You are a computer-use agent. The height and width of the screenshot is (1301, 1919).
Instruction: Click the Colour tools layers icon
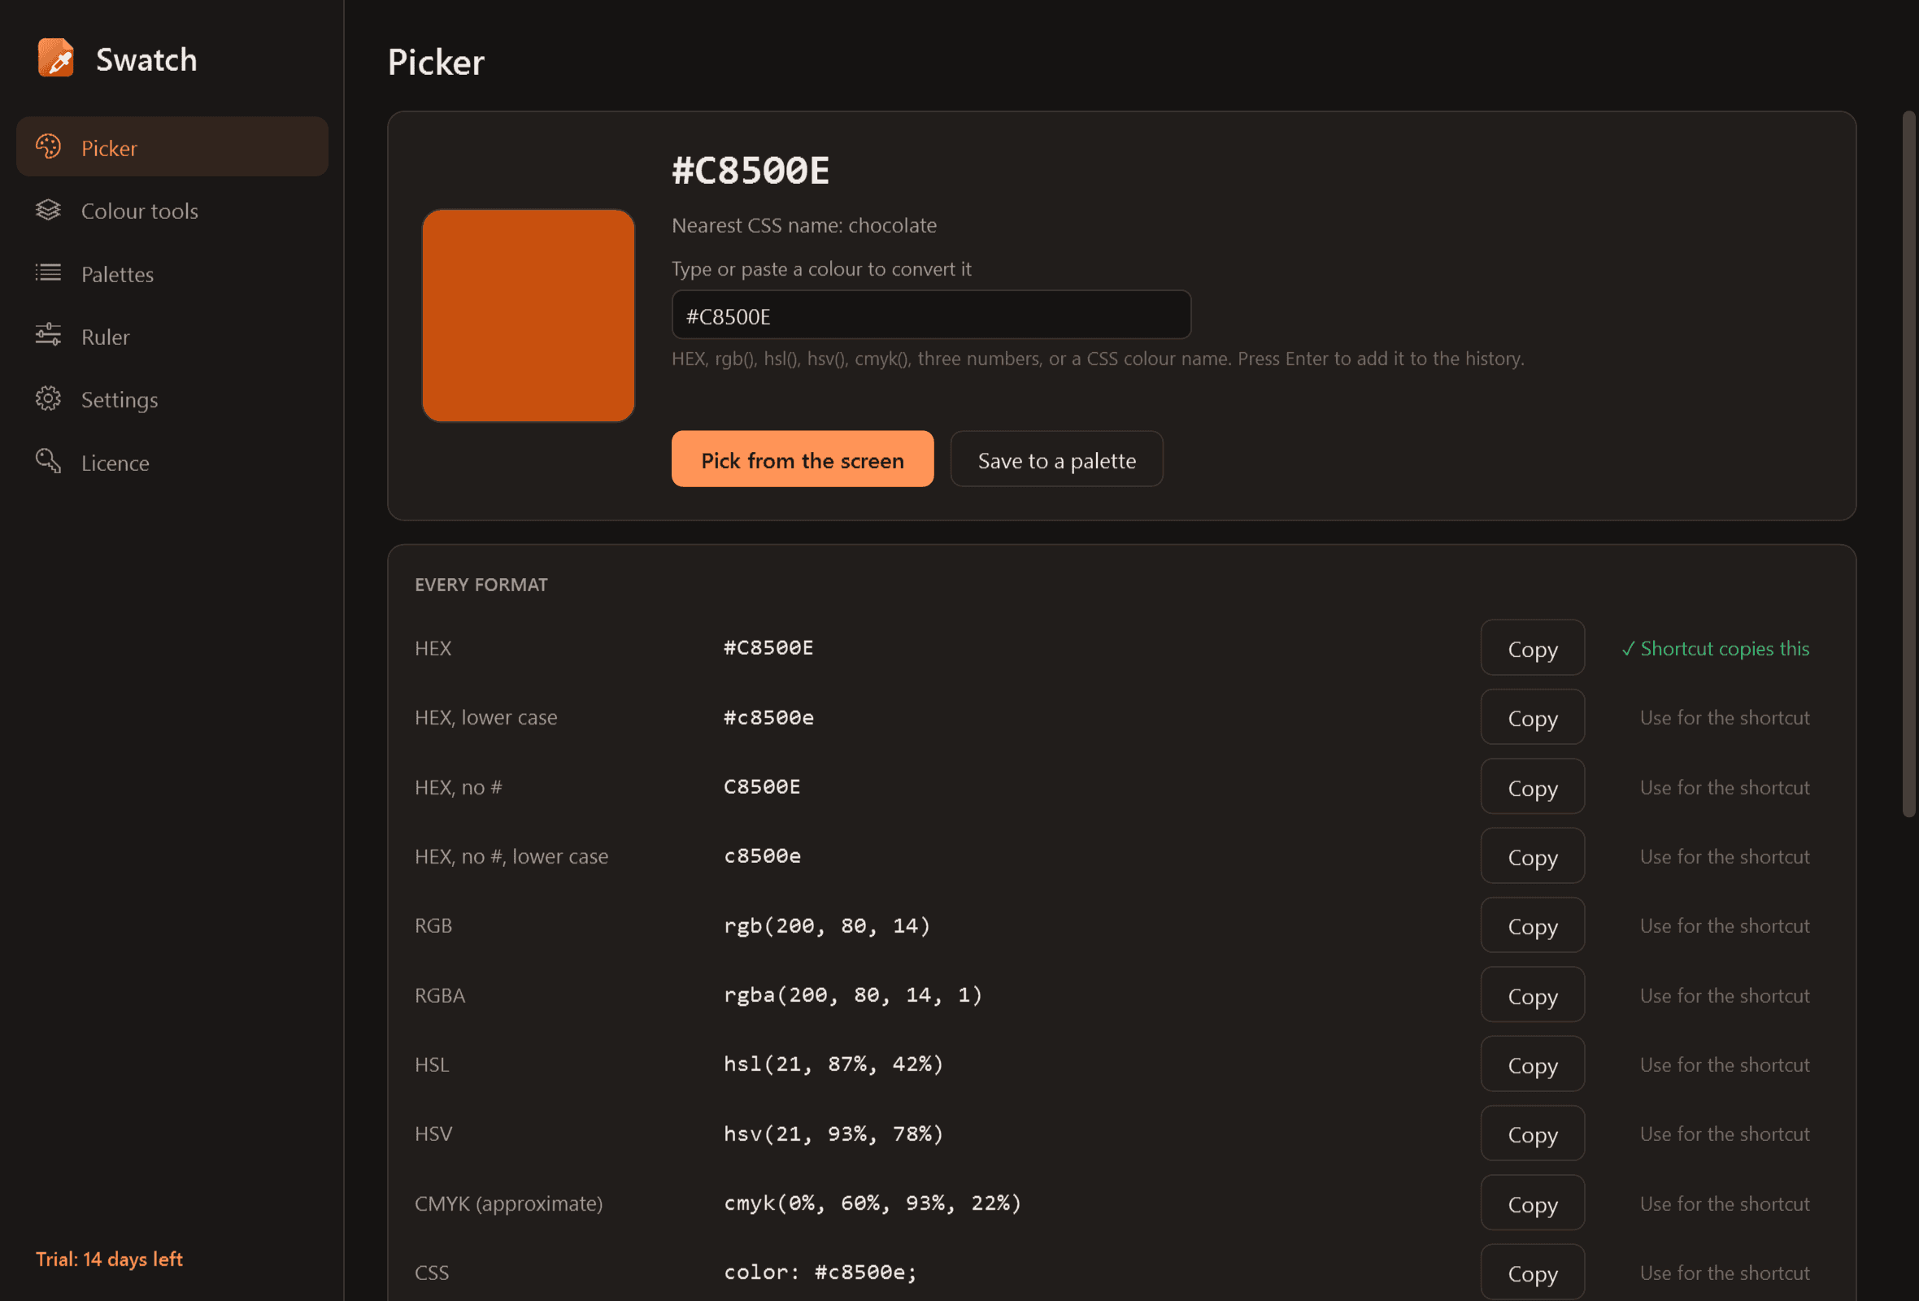(49, 210)
